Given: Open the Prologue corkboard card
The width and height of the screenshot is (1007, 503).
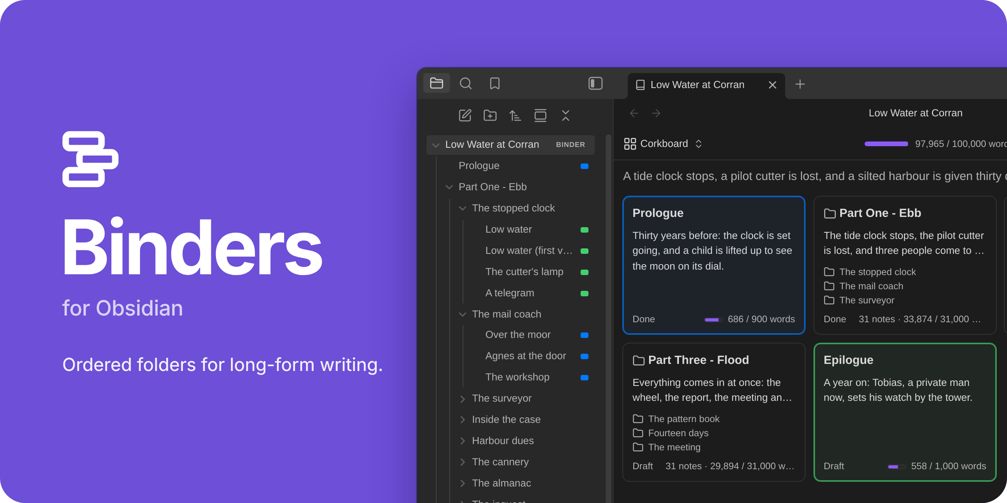Looking at the screenshot, I should pos(714,265).
